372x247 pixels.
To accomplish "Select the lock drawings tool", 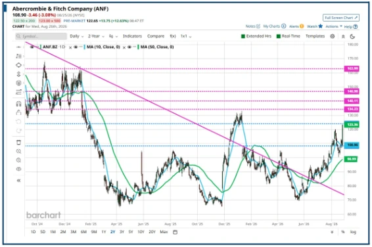I will tap(18, 112).
